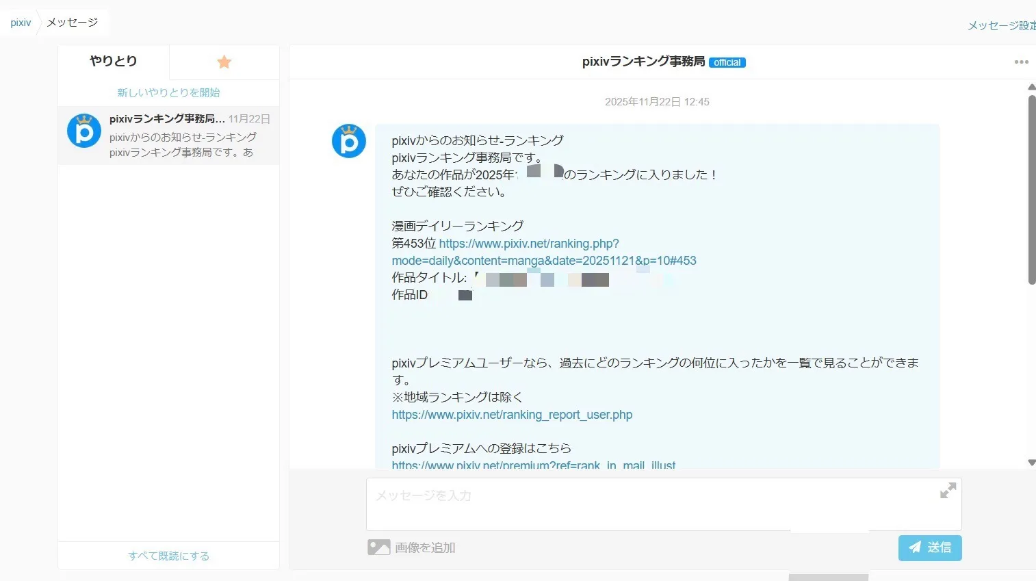Open the ranking_report_user.php link

[512, 415]
